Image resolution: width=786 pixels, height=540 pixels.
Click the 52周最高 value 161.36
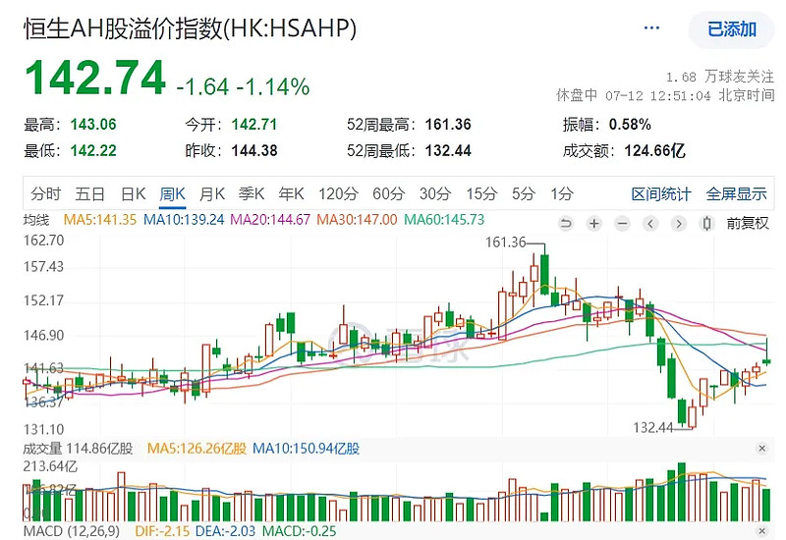coord(448,125)
